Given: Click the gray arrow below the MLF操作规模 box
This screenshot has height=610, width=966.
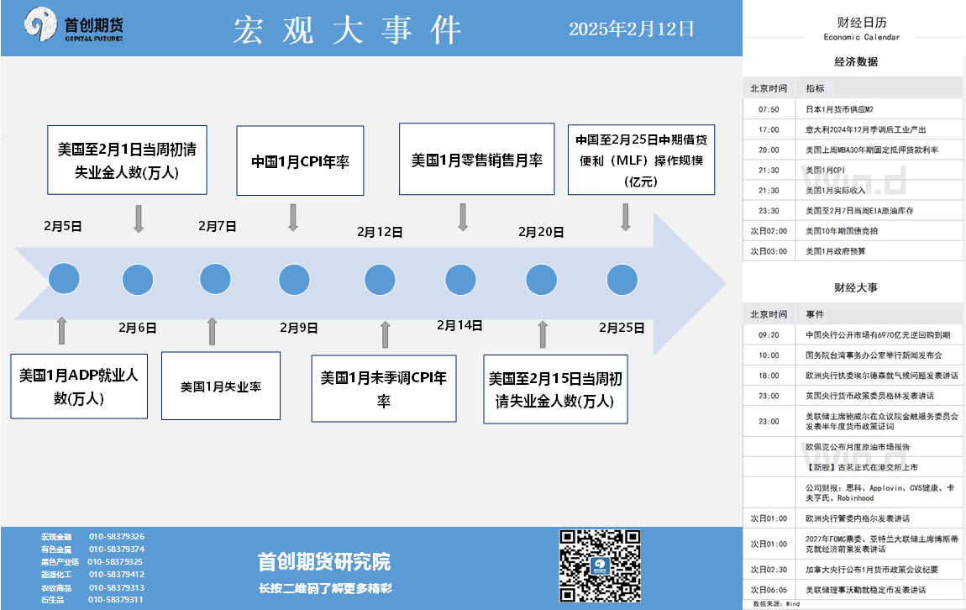Looking at the screenshot, I should tap(625, 218).
